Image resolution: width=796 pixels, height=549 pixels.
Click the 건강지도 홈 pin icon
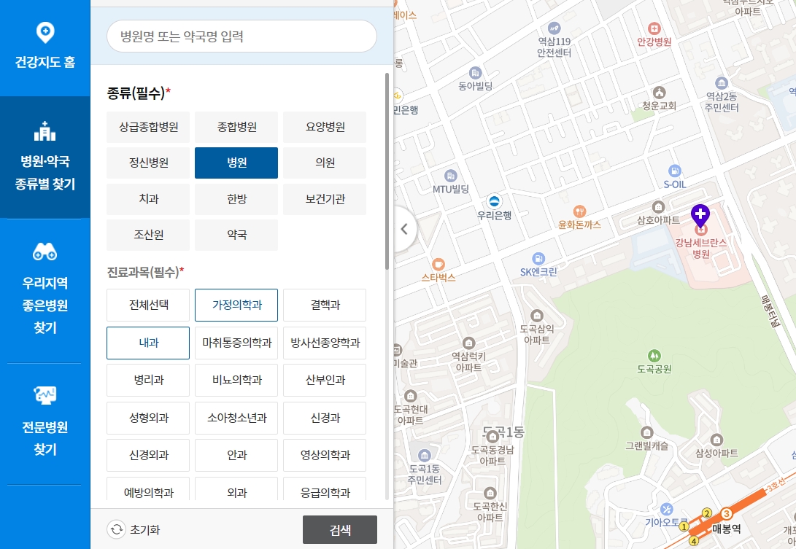point(45,31)
